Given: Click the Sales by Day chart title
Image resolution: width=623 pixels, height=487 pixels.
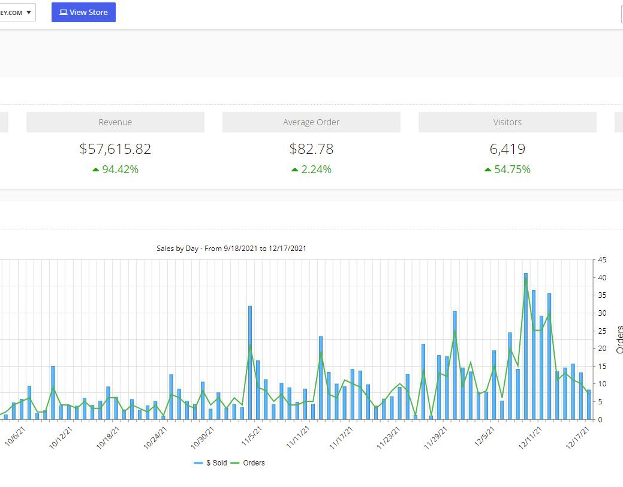Looking at the screenshot, I should click(231, 249).
